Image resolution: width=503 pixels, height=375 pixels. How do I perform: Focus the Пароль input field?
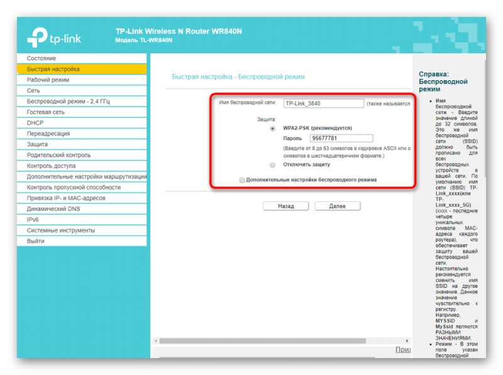341,138
